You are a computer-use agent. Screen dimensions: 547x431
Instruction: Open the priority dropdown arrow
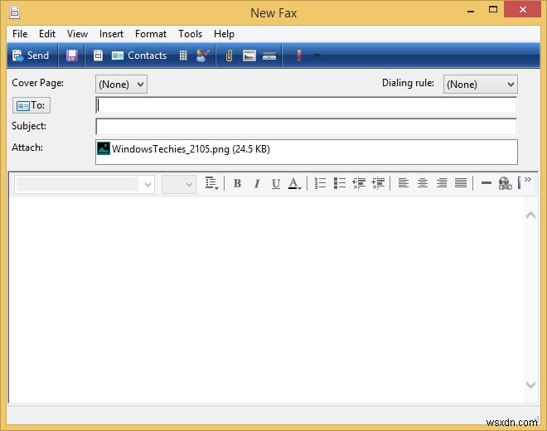(317, 56)
